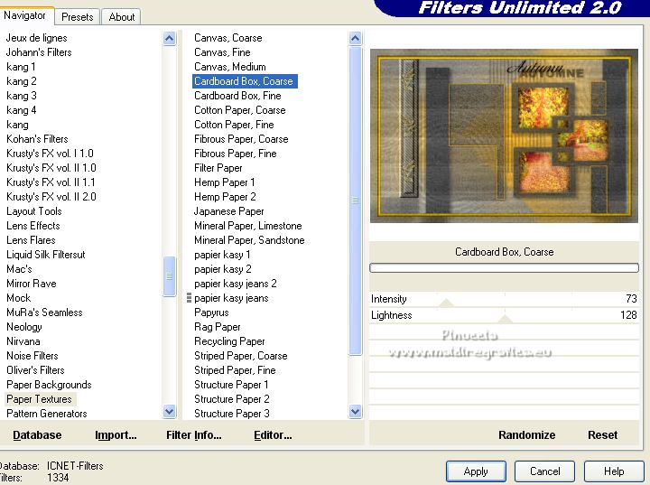Select Nirvana category
The height and width of the screenshot is (485, 650).
(x=23, y=341)
